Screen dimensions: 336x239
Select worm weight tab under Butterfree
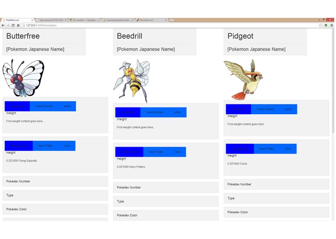[x=67, y=106]
